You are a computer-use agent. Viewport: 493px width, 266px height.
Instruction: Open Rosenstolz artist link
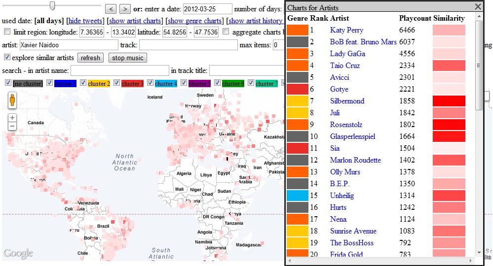click(346, 125)
